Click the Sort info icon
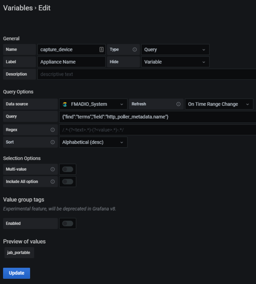Screen dimensions: 256x284 (x=52, y=142)
